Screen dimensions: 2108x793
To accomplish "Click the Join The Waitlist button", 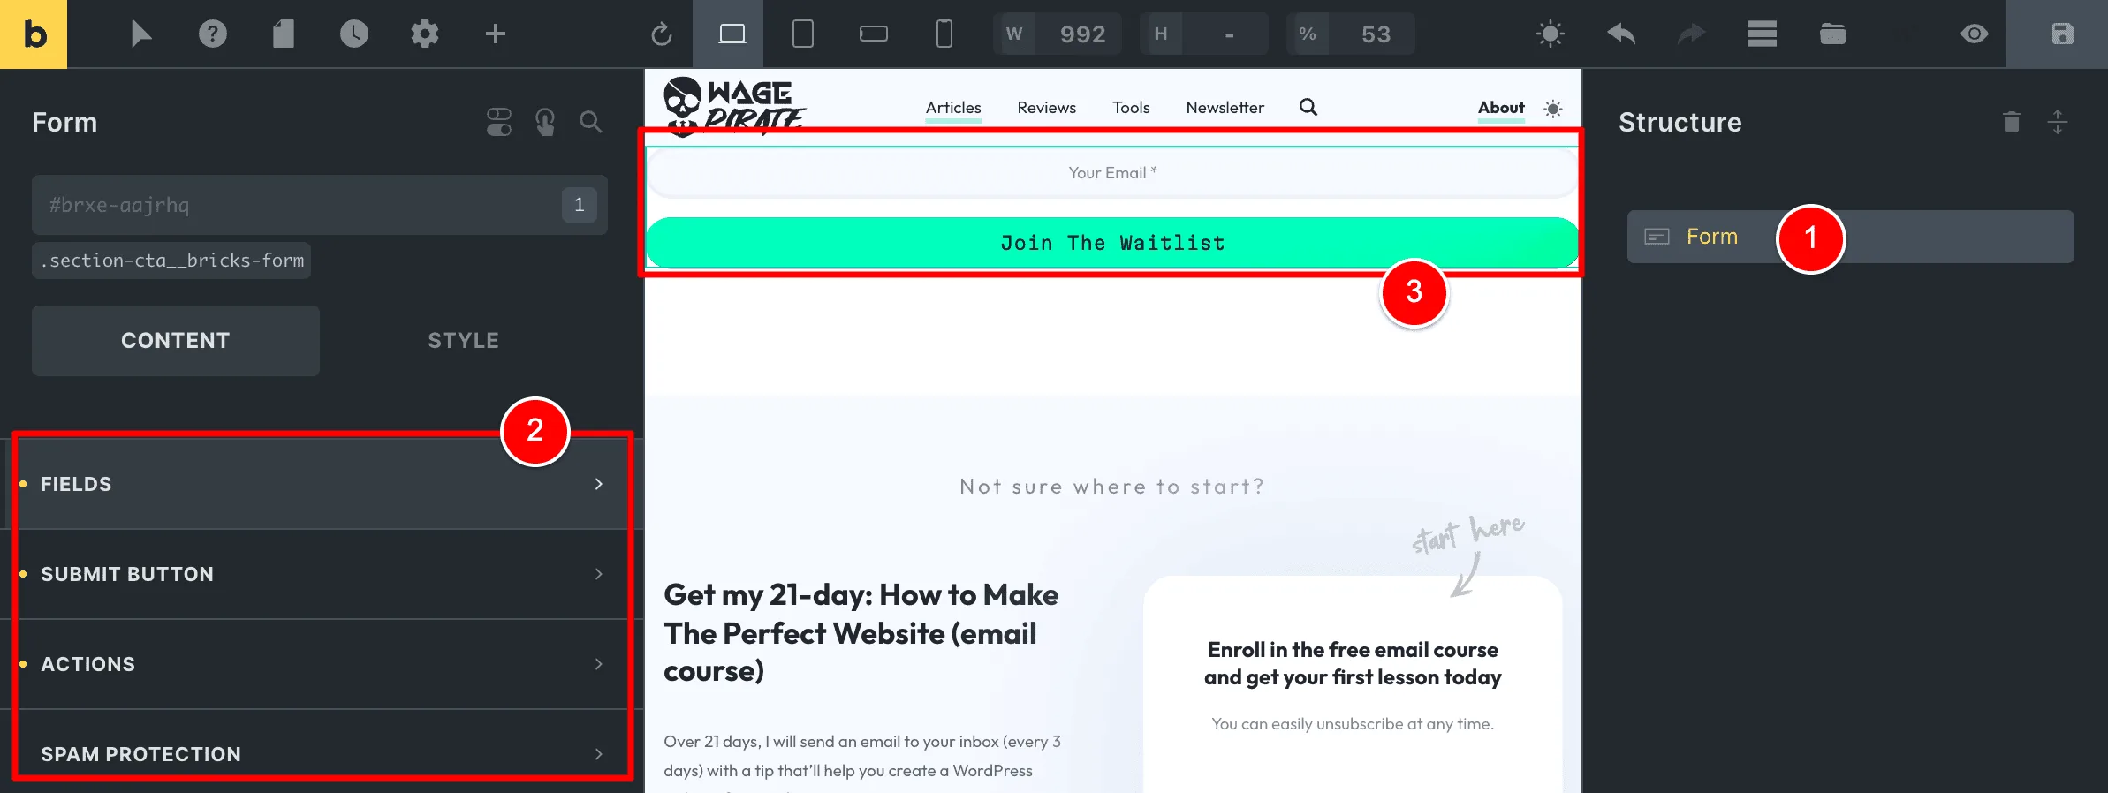I will click(x=1112, y=243).
